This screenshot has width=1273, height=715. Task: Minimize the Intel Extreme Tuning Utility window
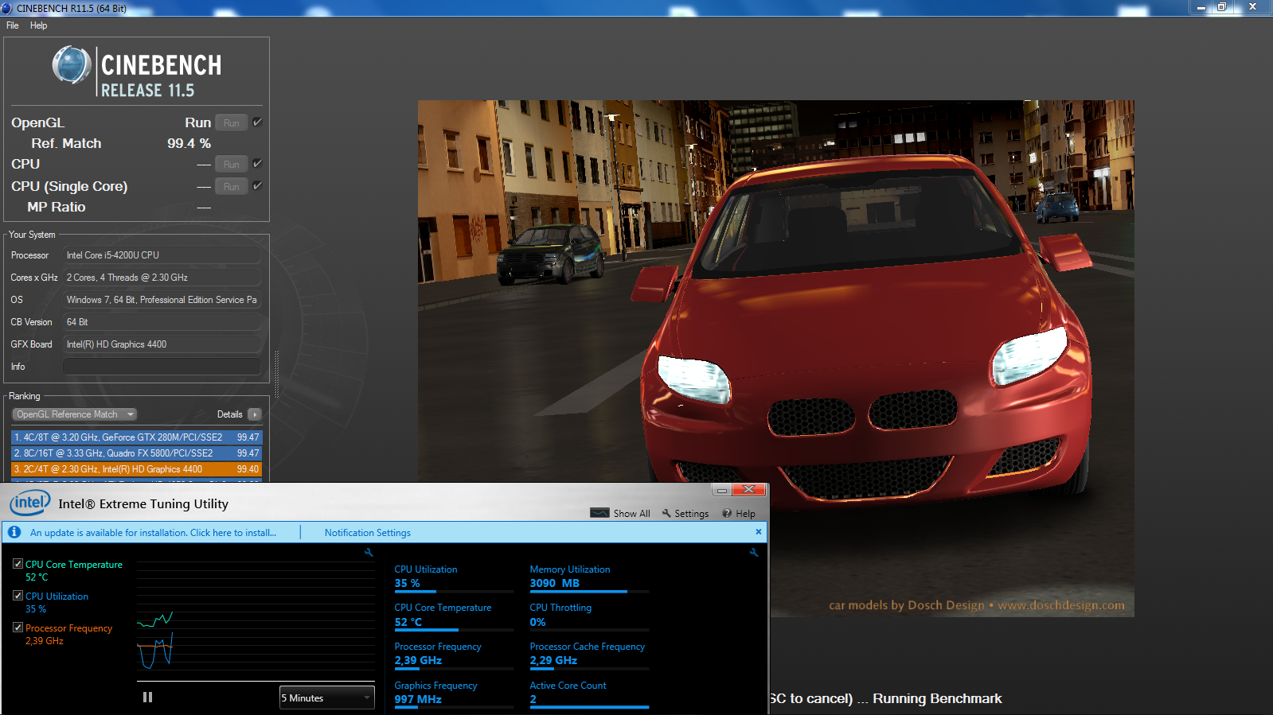[722, 490]
